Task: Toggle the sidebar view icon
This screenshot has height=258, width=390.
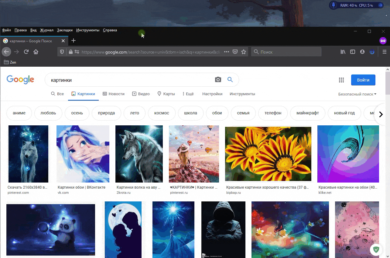Action: click(x=353, y=52)
